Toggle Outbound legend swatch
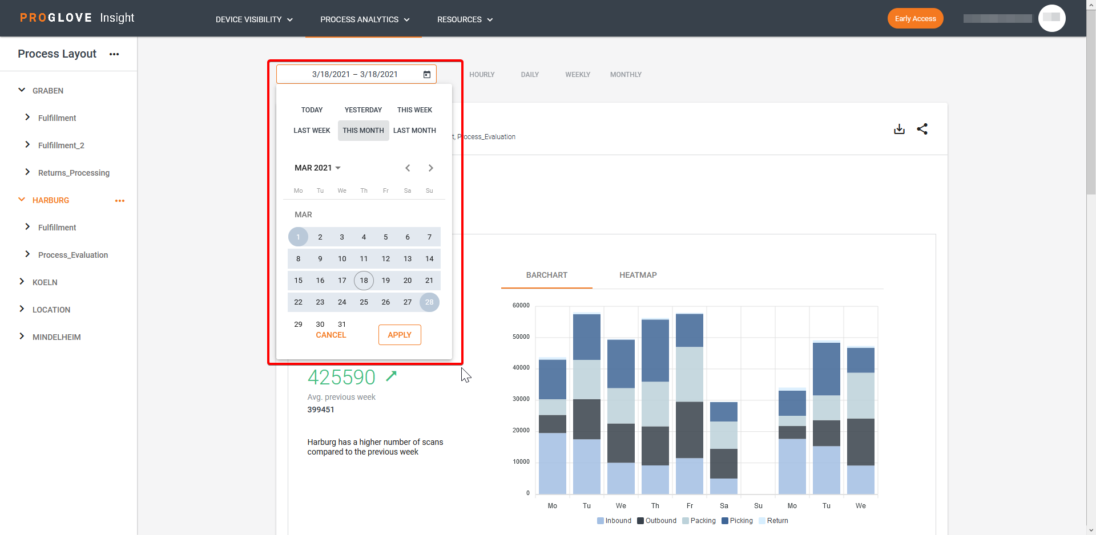 (x=640, y=521)
